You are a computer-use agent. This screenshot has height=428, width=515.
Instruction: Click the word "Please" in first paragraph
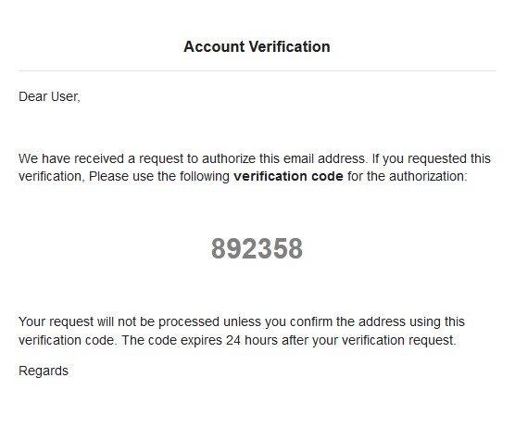point(108,176)
